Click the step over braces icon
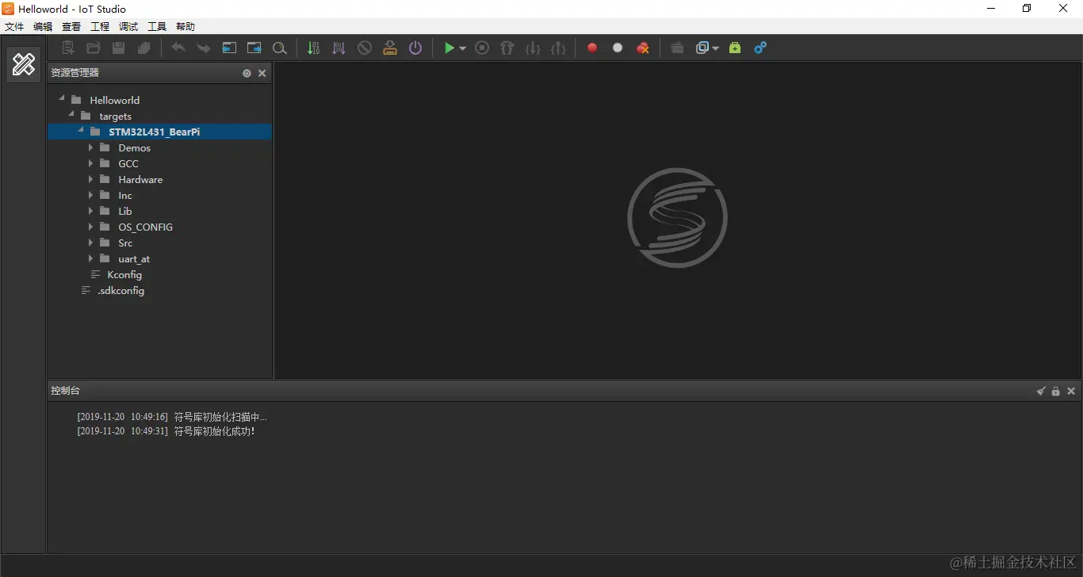1083x577 pixels. tap(507, 48)
